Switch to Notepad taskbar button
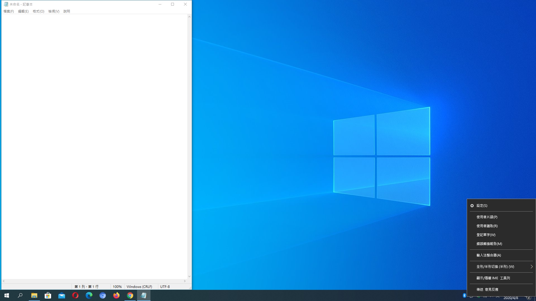Screen dimensions: 536x301 [x=143, y=295]
